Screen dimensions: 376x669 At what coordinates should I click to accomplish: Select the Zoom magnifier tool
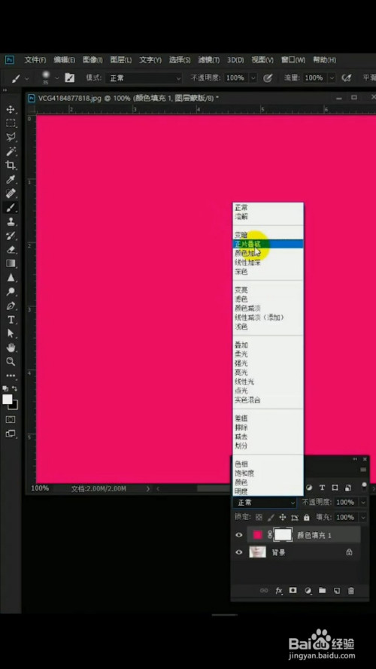click(x=11, y=362)
